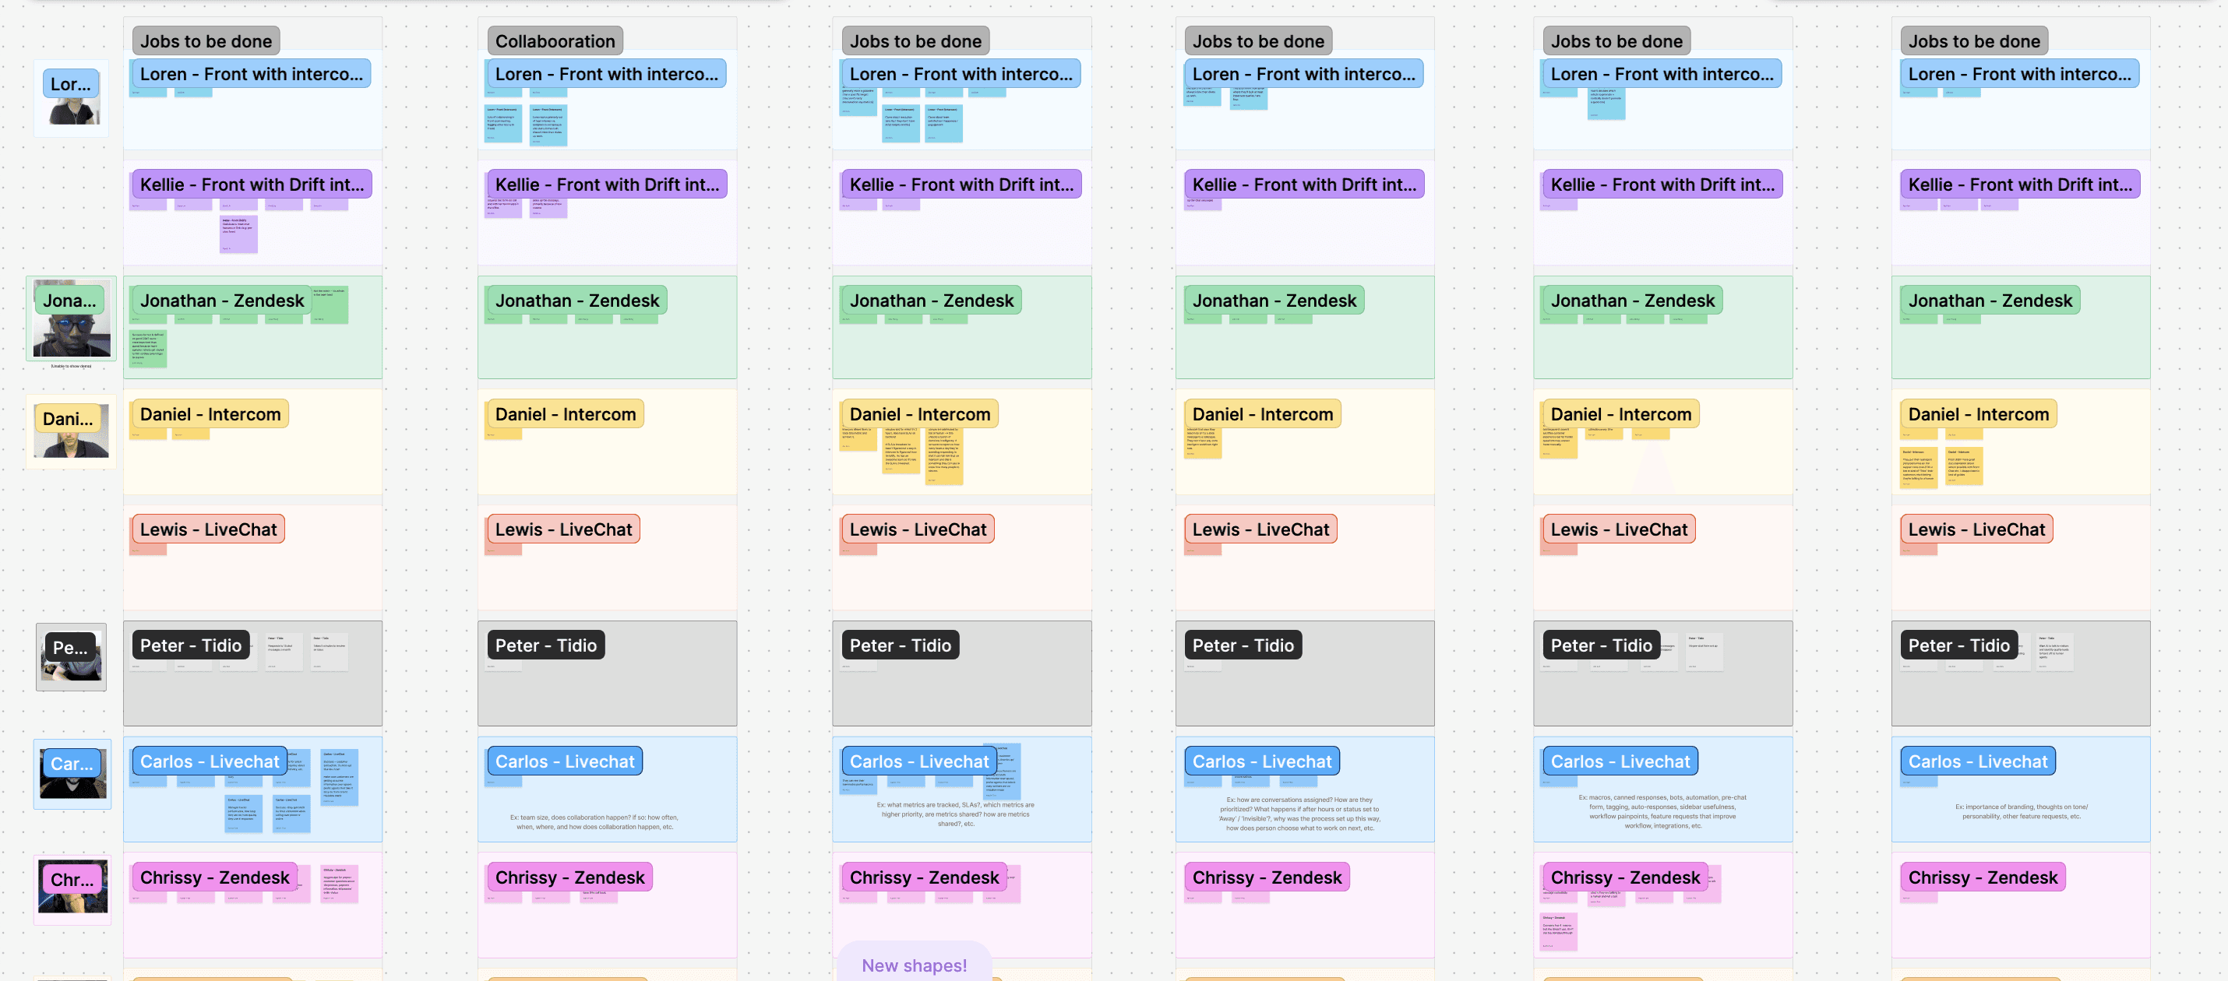
Task: Click Jonathan's webcam photo thumbnail
Action: 72,336
